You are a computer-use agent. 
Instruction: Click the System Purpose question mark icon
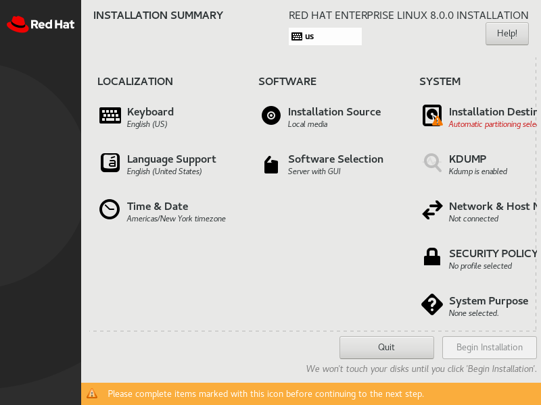pos(432,304)
